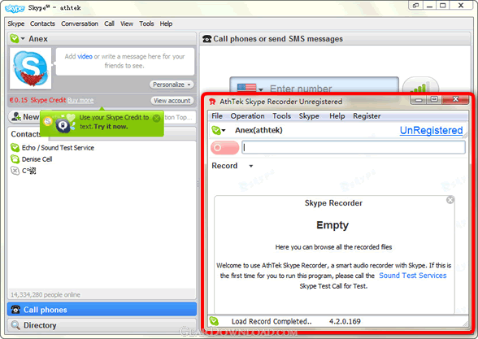Click the Skype profile avatar picture
This screenshot has width=478, height=339.
tap(31, 68)
